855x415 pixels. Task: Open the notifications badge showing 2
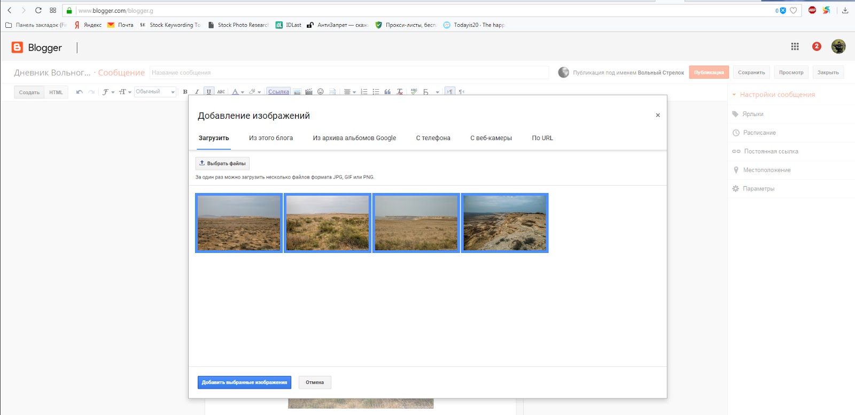[817, 47]
